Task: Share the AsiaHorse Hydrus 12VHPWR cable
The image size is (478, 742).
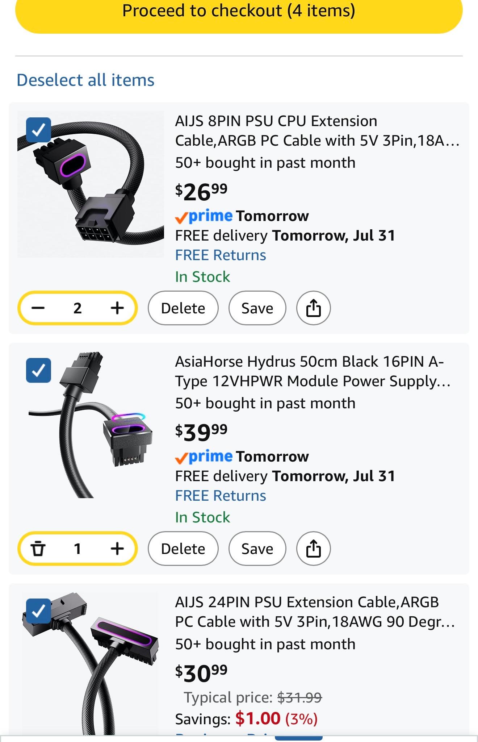Action: click(314, 549)
